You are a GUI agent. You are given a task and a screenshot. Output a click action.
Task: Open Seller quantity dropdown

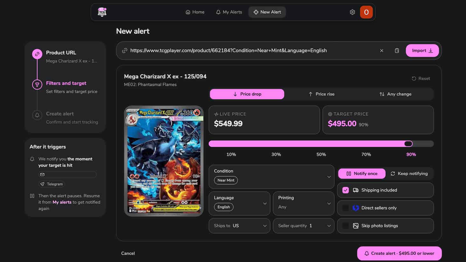click(304, 226)
